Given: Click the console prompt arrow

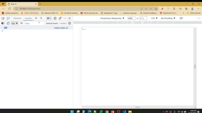Looking at the screenshot, I should pos(3,31).
